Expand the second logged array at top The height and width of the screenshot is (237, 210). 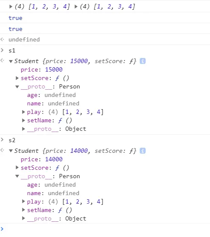point(76,6)
